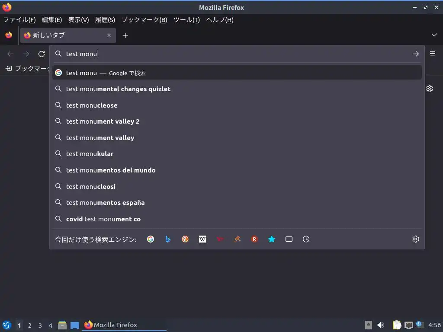The width and height of the screenshot is (443, 332).
Task: Activate Mozilla Firefox taskbar entry
Action: click(124, 325)
